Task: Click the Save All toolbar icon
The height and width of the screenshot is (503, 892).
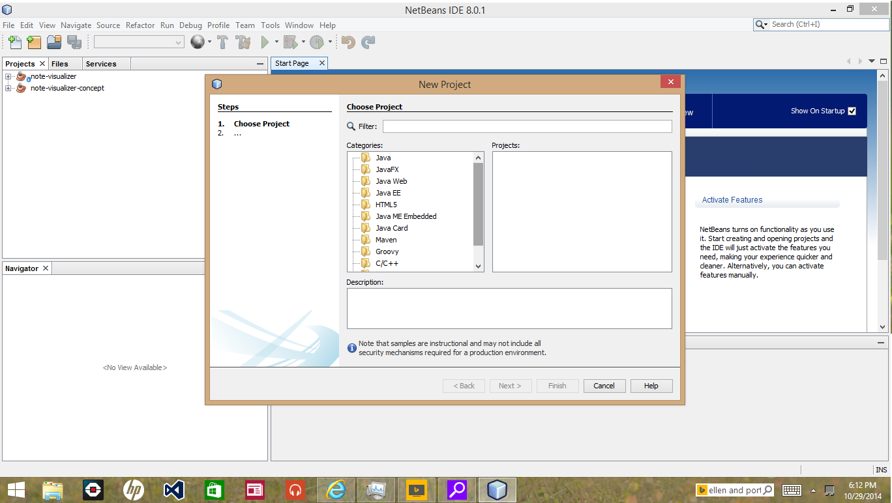Action: [x=74, y=42]
